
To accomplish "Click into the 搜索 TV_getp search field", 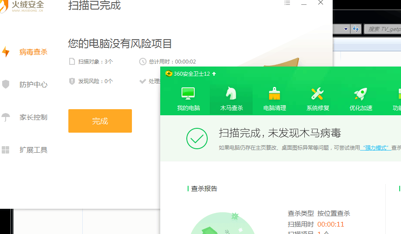I will click(383, 29).
